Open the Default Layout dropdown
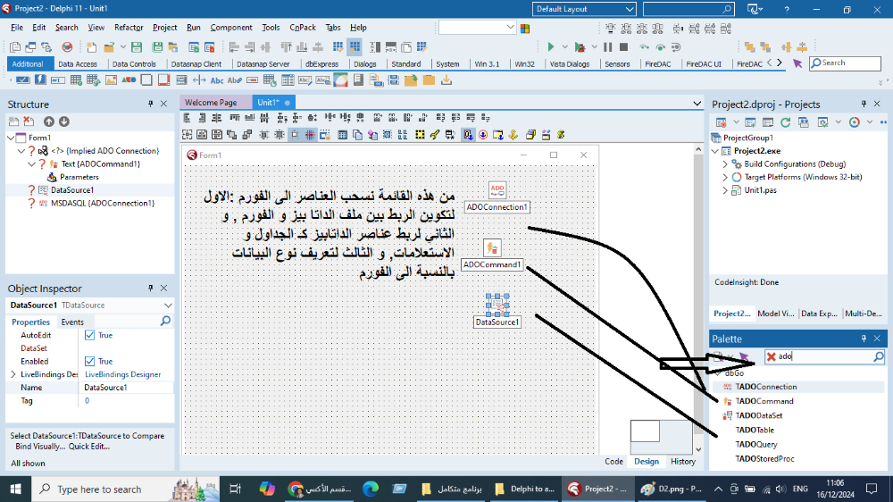The height and width of the screenshot is (502, 893). pos(584,9)
